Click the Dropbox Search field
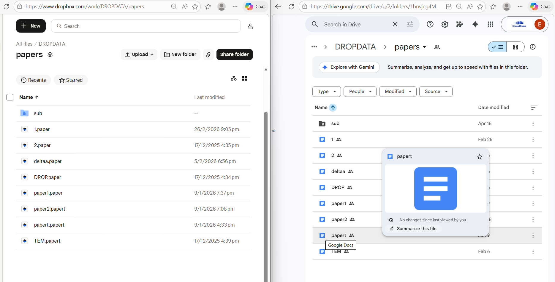 point(146,26)
